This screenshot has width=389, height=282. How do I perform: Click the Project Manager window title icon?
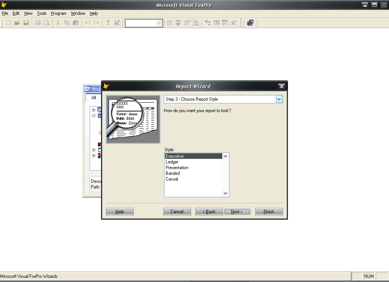[87, 89]
